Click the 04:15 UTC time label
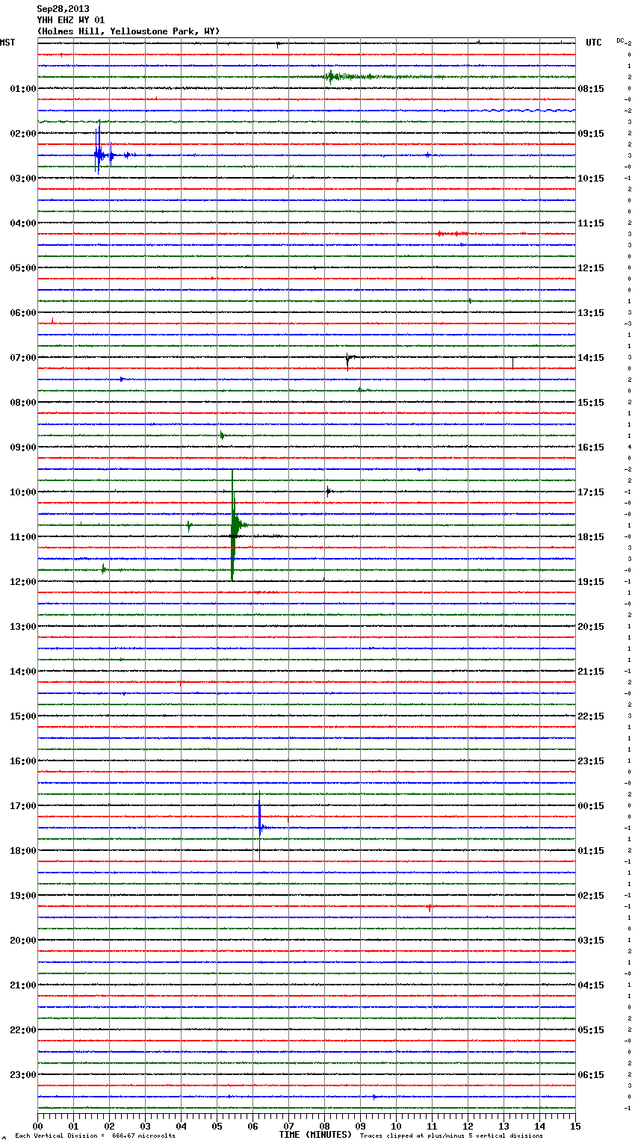 (591, 985)
